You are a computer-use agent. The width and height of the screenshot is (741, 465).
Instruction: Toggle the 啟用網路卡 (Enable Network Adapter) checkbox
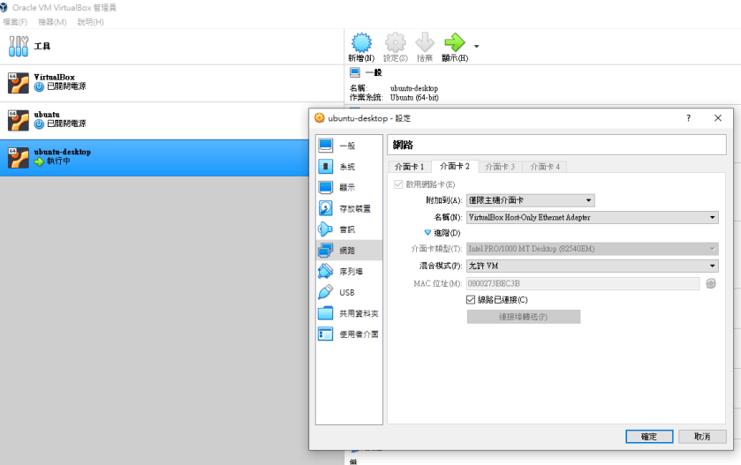[398, 184]
